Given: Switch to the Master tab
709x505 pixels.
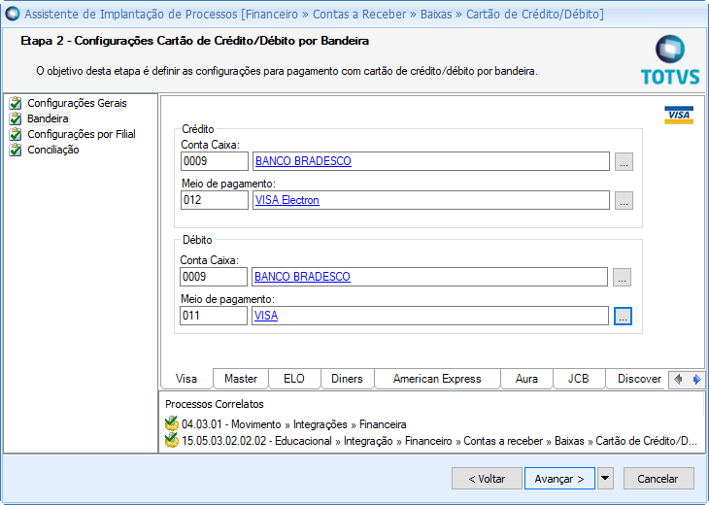Looking at the screenshot, I should click(241, 379).
